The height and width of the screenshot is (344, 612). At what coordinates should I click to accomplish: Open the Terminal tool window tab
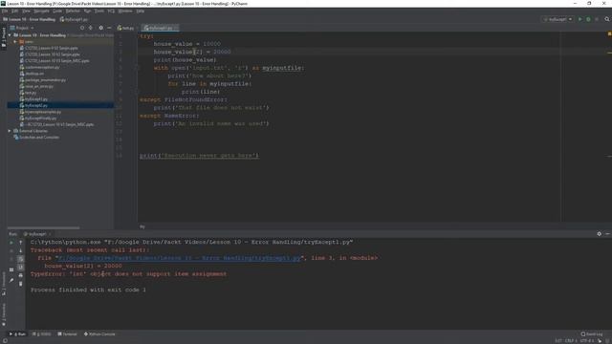68,334
